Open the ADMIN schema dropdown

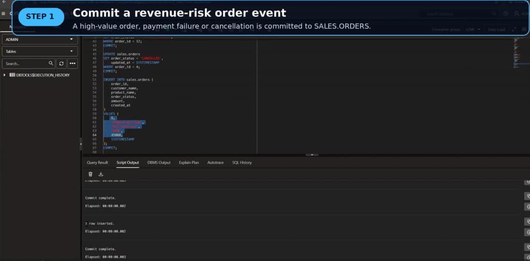point(39,39)
